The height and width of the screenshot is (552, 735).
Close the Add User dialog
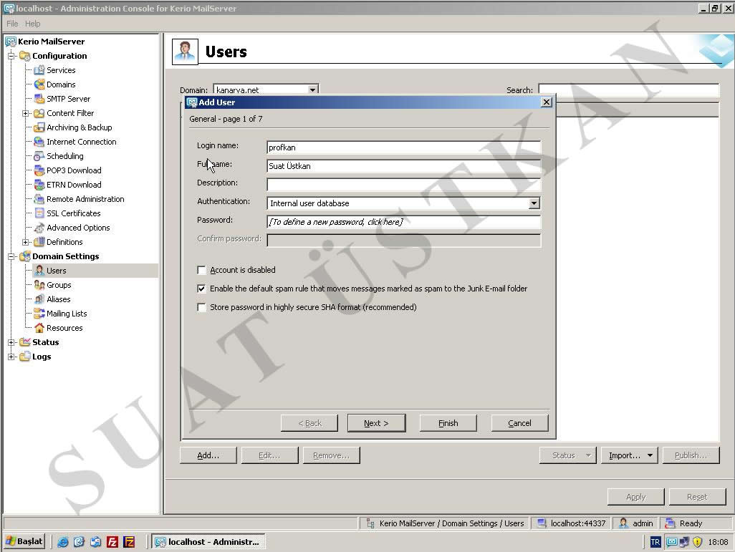click(x=546, y=102)
